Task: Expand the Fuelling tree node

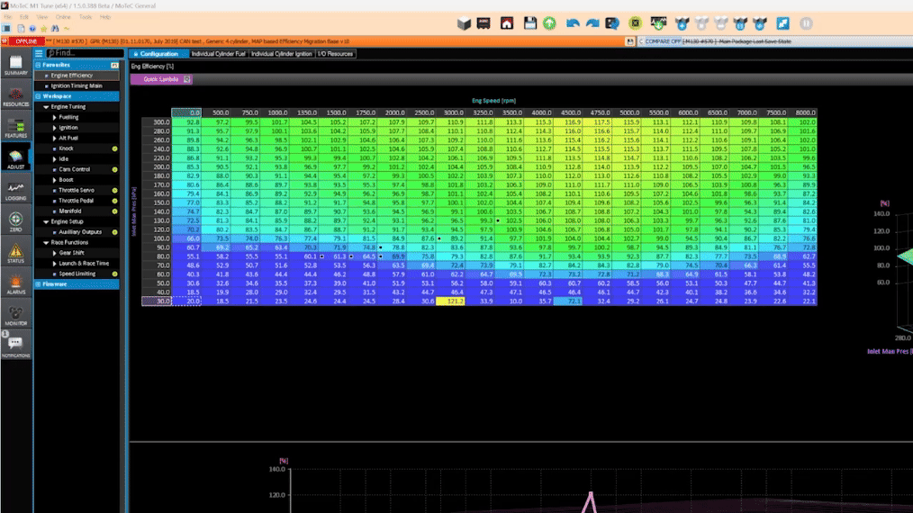Action: [x=55, y=118]
